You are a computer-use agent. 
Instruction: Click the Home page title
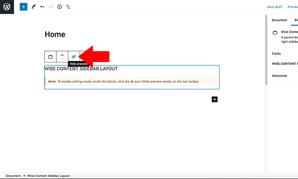(55, 34)
